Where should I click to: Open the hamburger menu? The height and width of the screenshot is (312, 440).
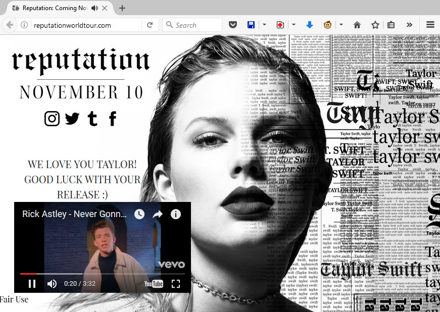click(430, 25)
